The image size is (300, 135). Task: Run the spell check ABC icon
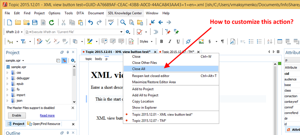pos(111,22)
